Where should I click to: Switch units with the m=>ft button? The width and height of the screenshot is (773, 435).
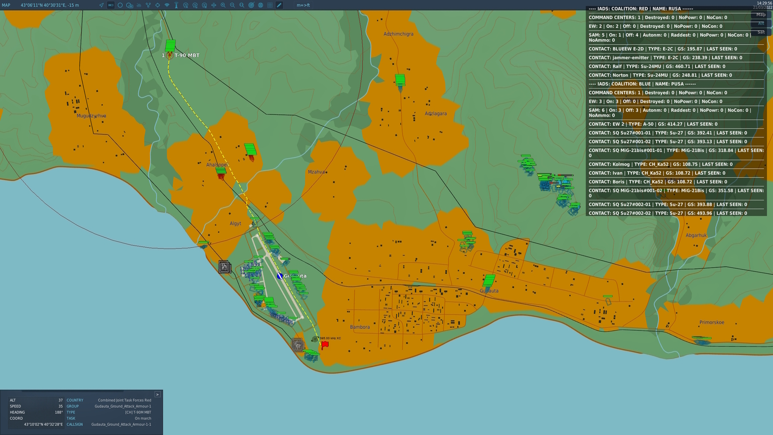point(303,5)
